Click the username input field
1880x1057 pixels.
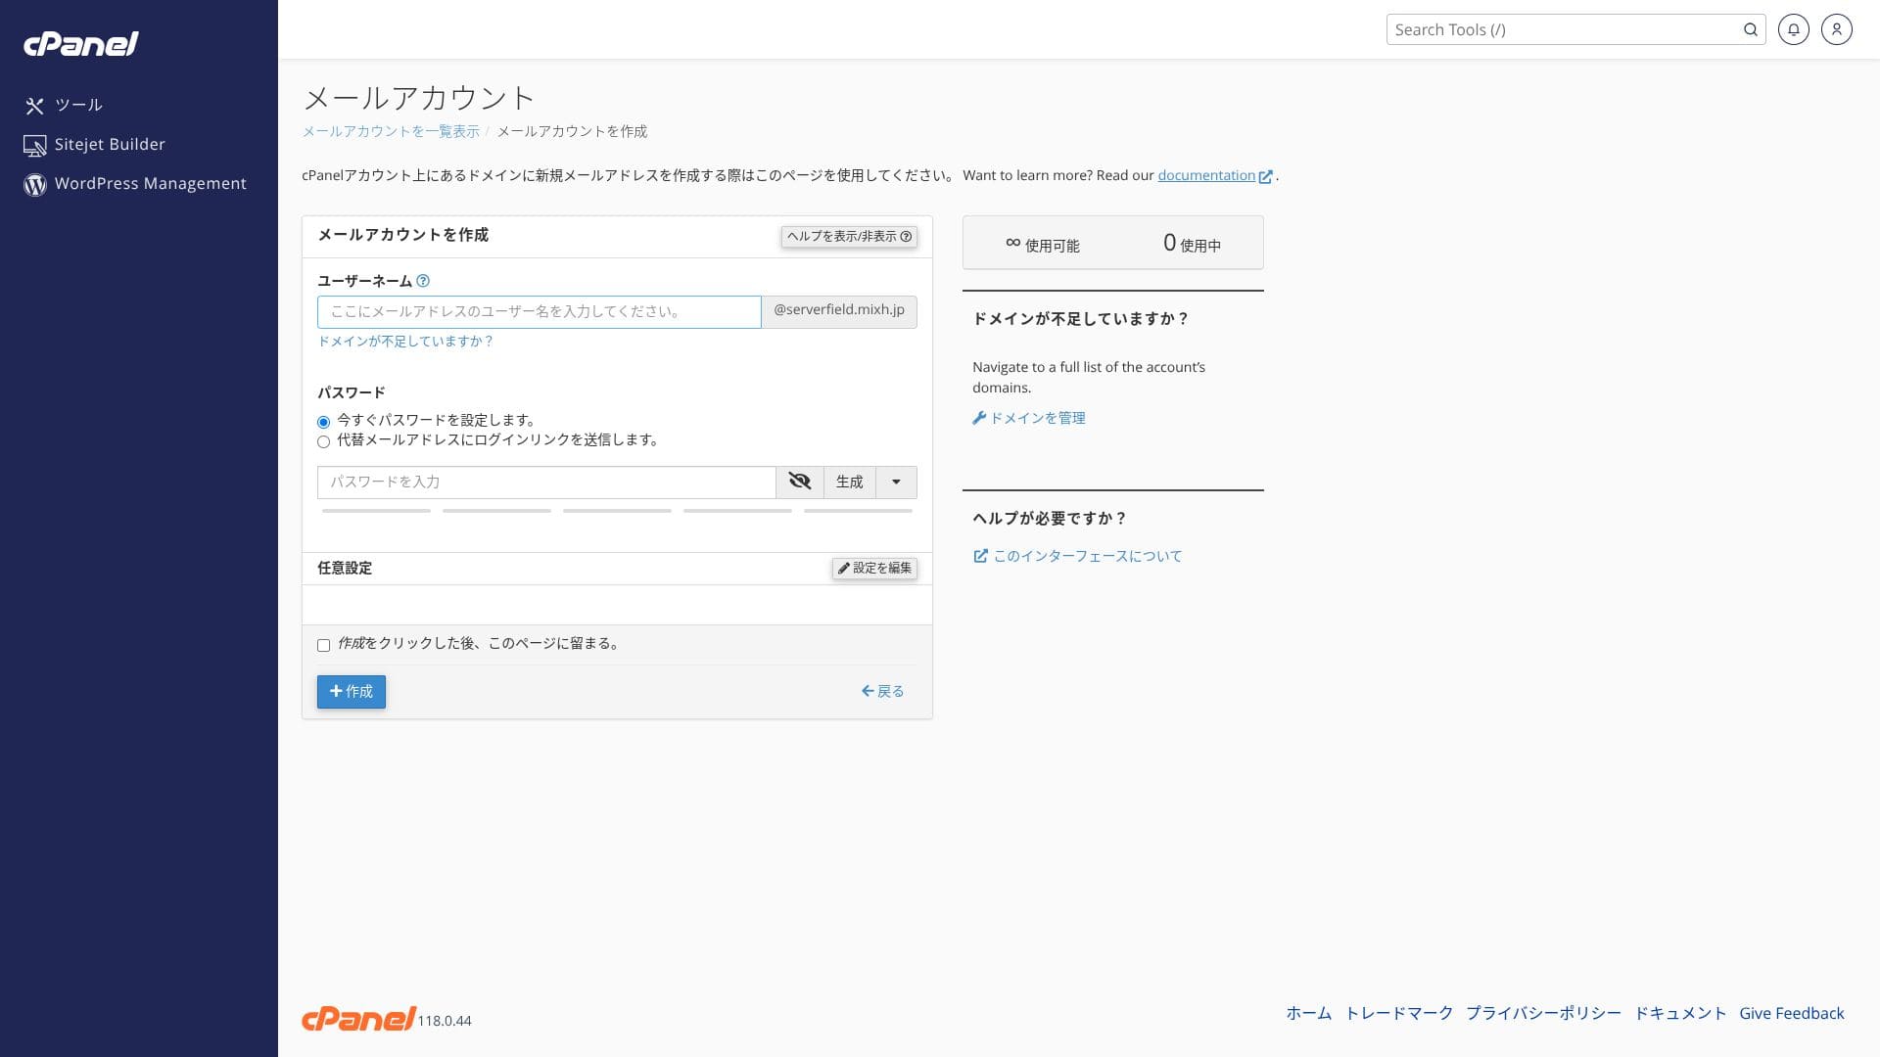point(539,312)
